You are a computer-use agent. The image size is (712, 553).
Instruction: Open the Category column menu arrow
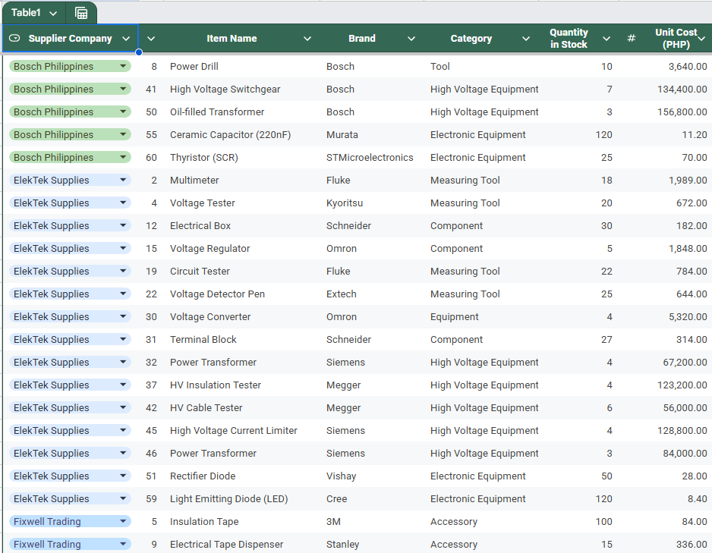526,39
